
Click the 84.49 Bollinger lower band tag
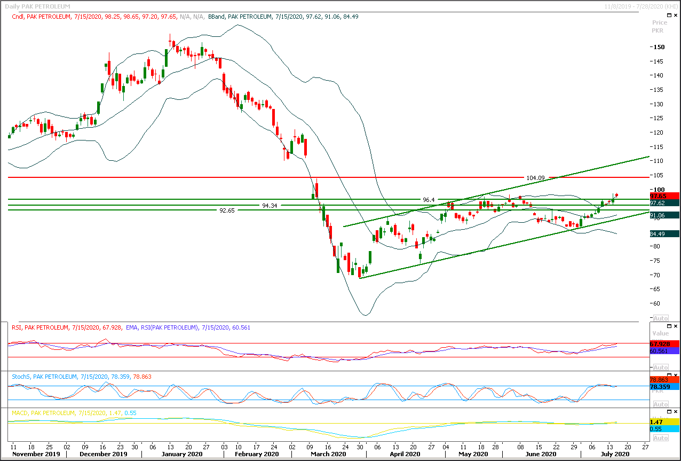(664, 233)
